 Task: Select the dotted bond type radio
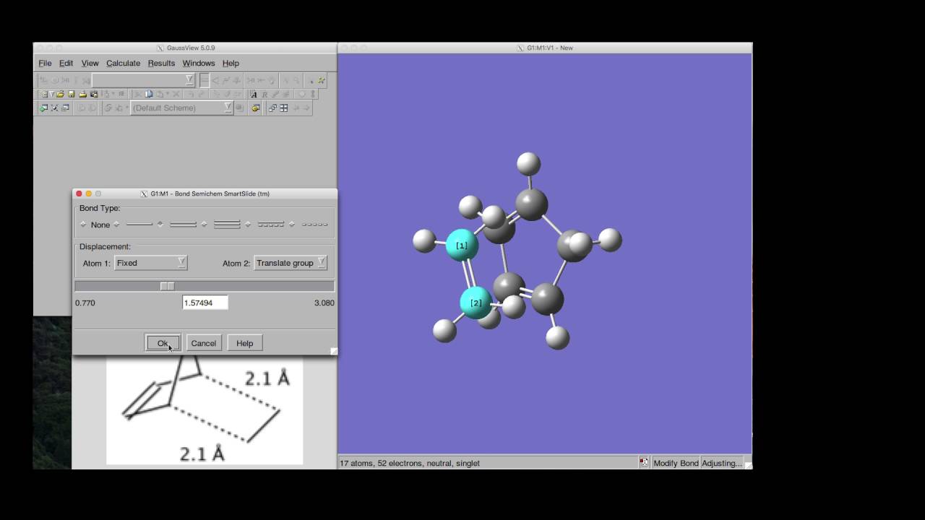tap(292, 225)
